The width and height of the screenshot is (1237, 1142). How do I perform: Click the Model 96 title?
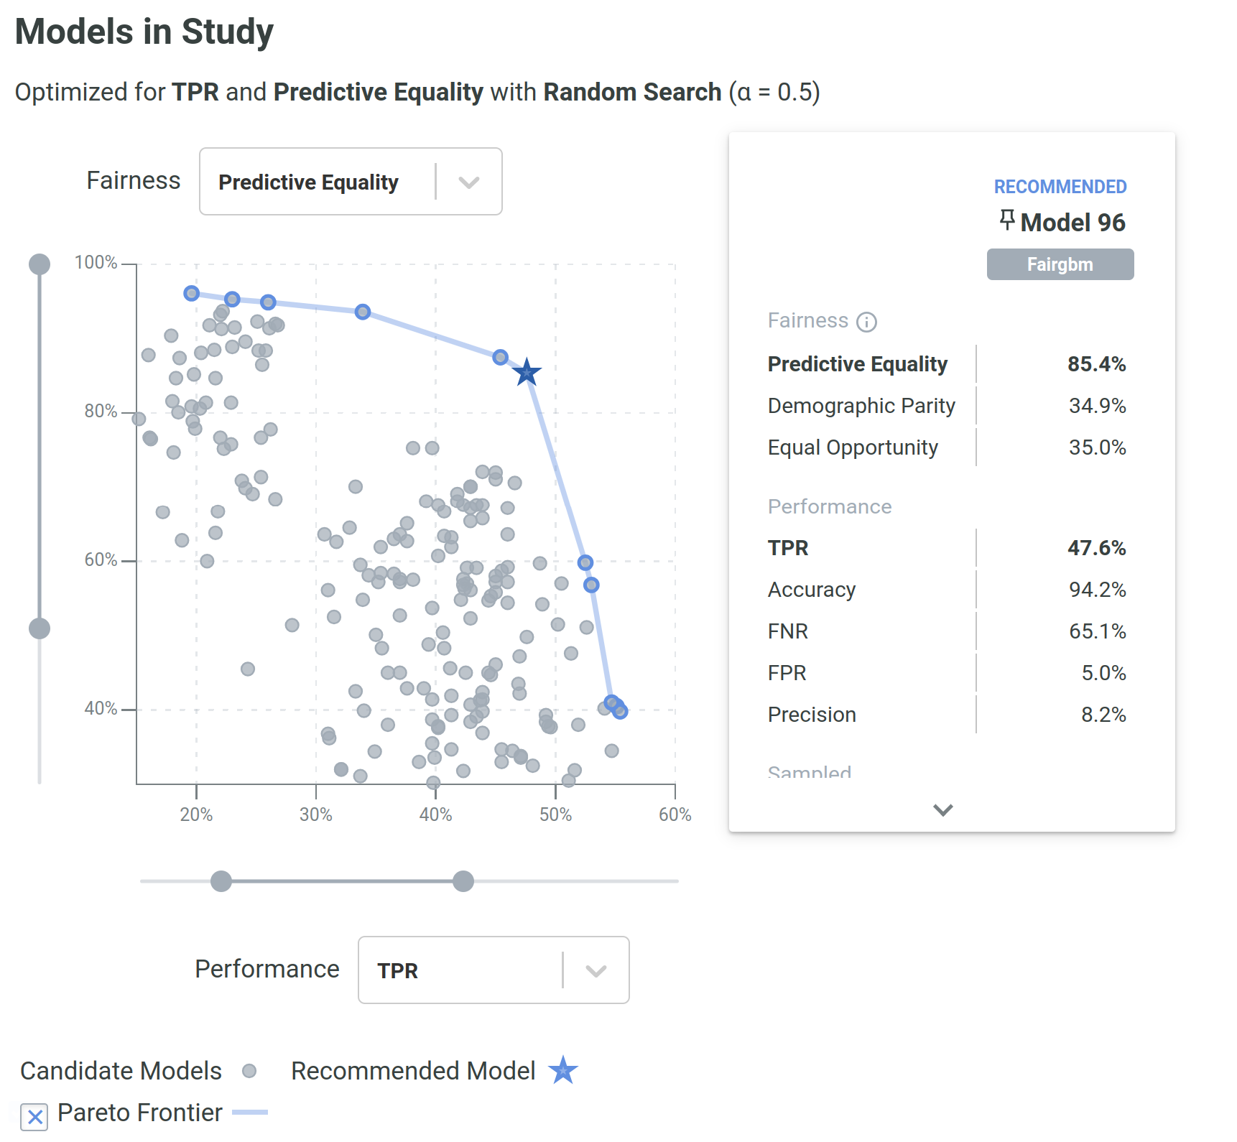tap(1072, 223)
